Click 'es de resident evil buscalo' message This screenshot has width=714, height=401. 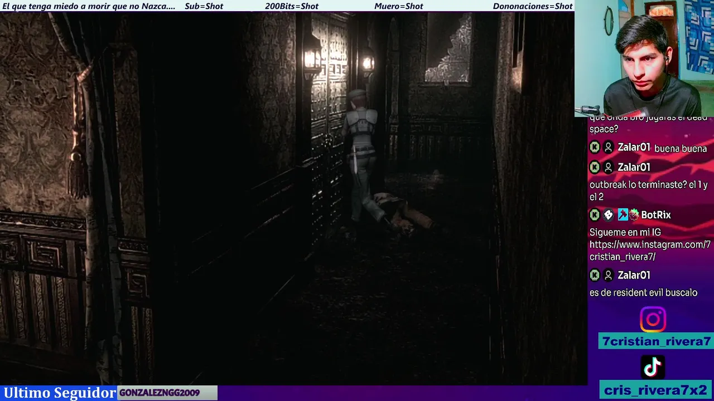click(x=643, y=292)
